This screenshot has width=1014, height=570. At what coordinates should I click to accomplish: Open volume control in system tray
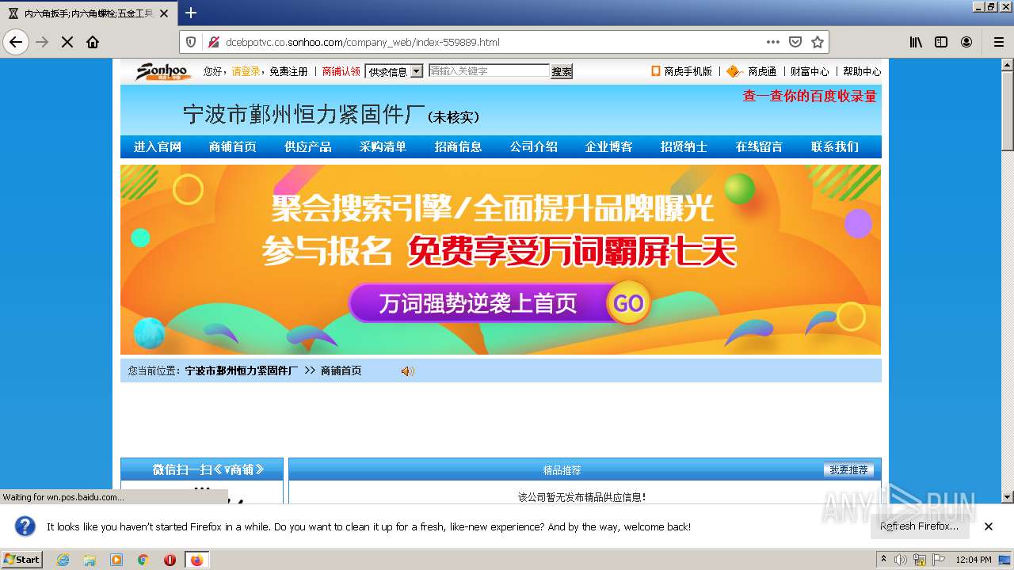(x=901, y=560)
